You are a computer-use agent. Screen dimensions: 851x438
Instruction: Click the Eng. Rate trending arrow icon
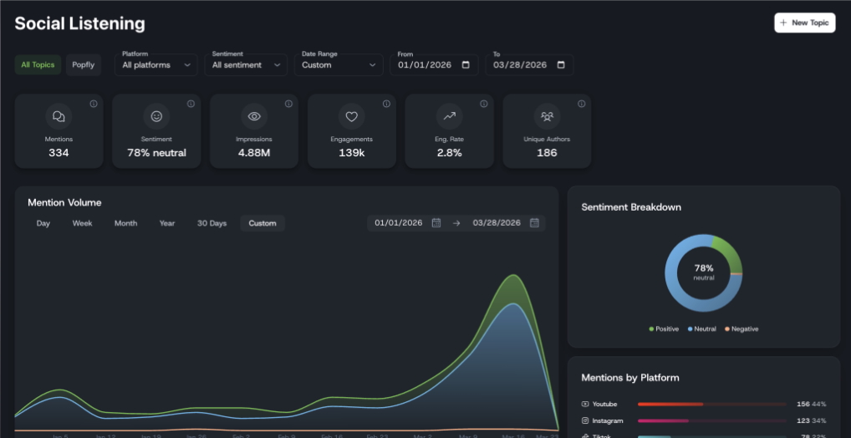pos(450,116)
